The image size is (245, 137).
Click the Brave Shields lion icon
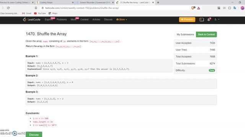tap(193, 8)
